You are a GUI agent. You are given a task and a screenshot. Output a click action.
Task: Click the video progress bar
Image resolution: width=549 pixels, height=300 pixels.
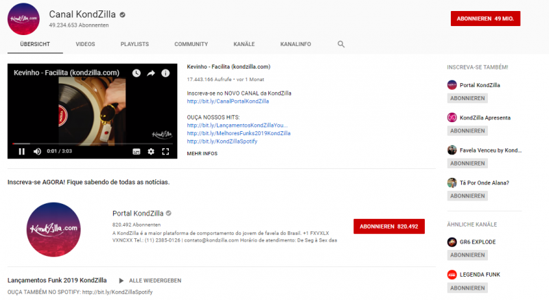click(89, 144)
